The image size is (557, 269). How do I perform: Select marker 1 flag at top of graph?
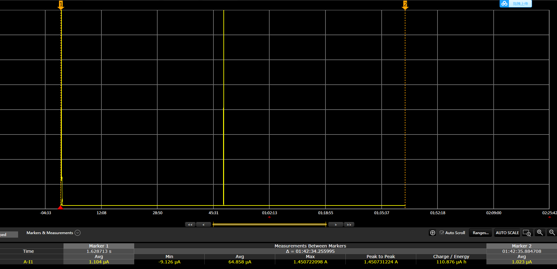click(x=61, y=5)
